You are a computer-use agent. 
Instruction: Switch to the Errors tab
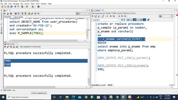point(133,13)
